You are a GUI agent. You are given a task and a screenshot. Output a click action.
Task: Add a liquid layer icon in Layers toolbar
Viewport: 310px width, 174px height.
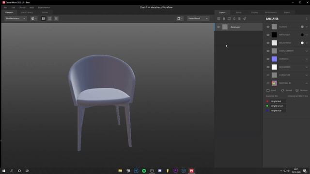[234, 18]
